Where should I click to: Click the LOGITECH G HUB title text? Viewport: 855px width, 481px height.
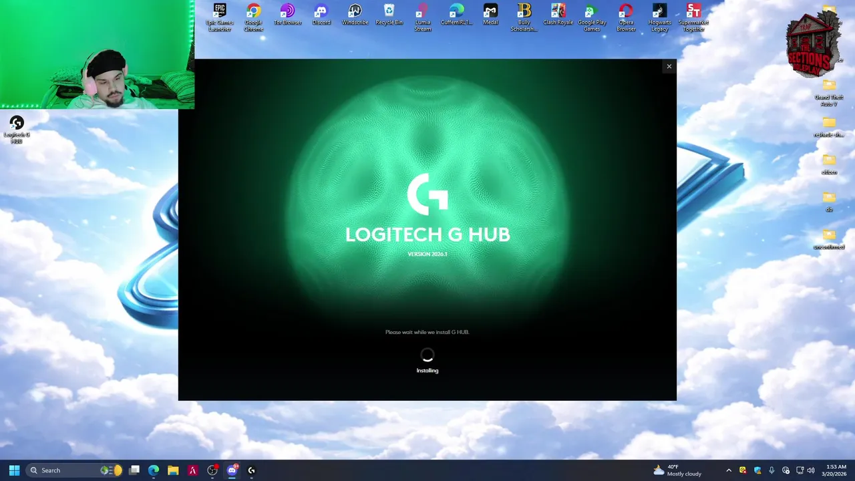click(427, 234)
